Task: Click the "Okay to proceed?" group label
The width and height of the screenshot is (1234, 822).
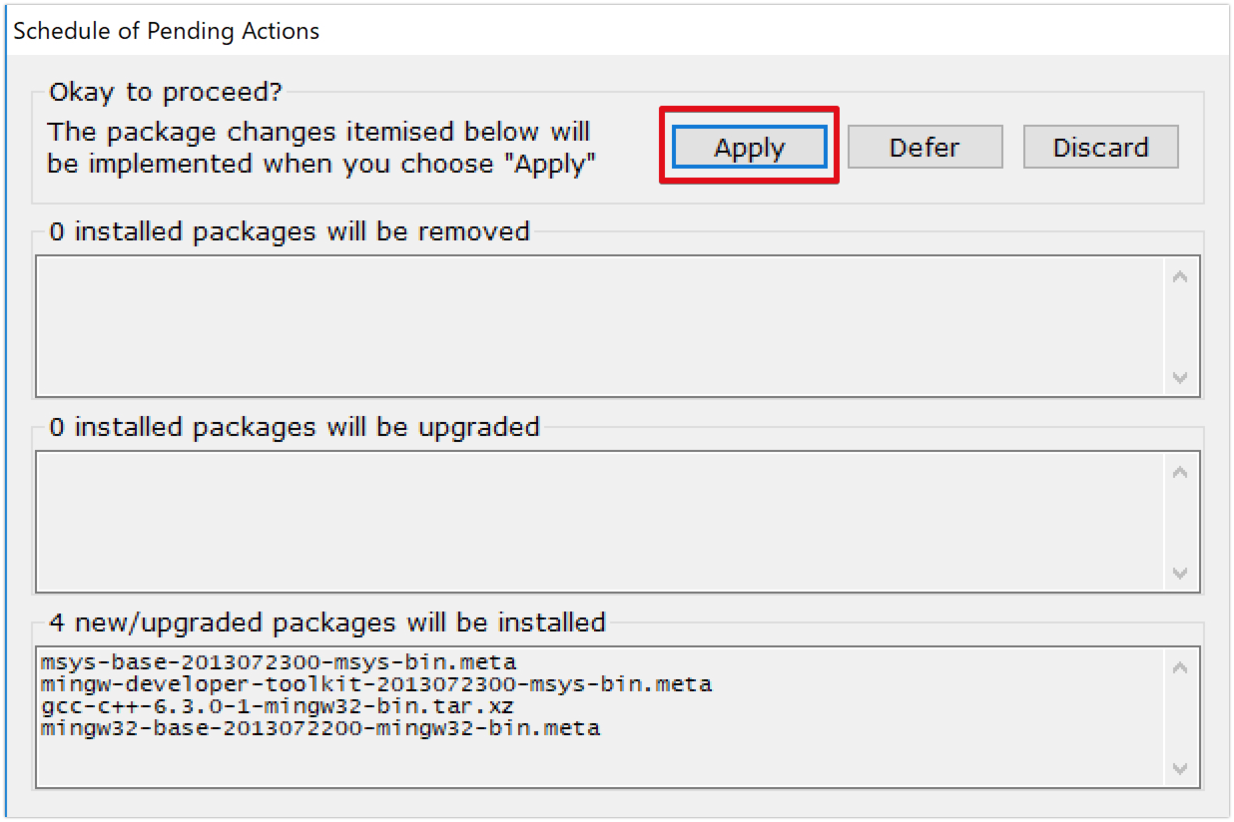Action: [166, 93]
